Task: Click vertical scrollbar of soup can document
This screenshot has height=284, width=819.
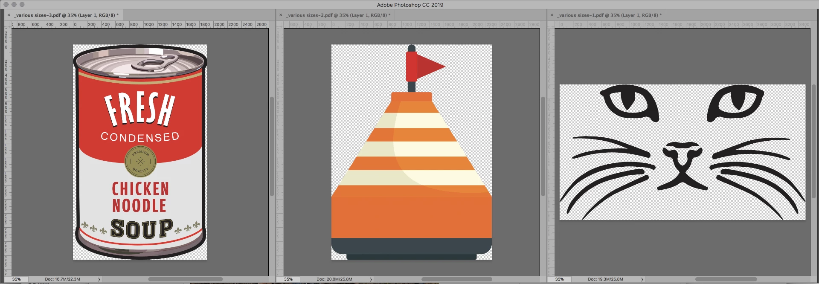Action: pos(272,147)
